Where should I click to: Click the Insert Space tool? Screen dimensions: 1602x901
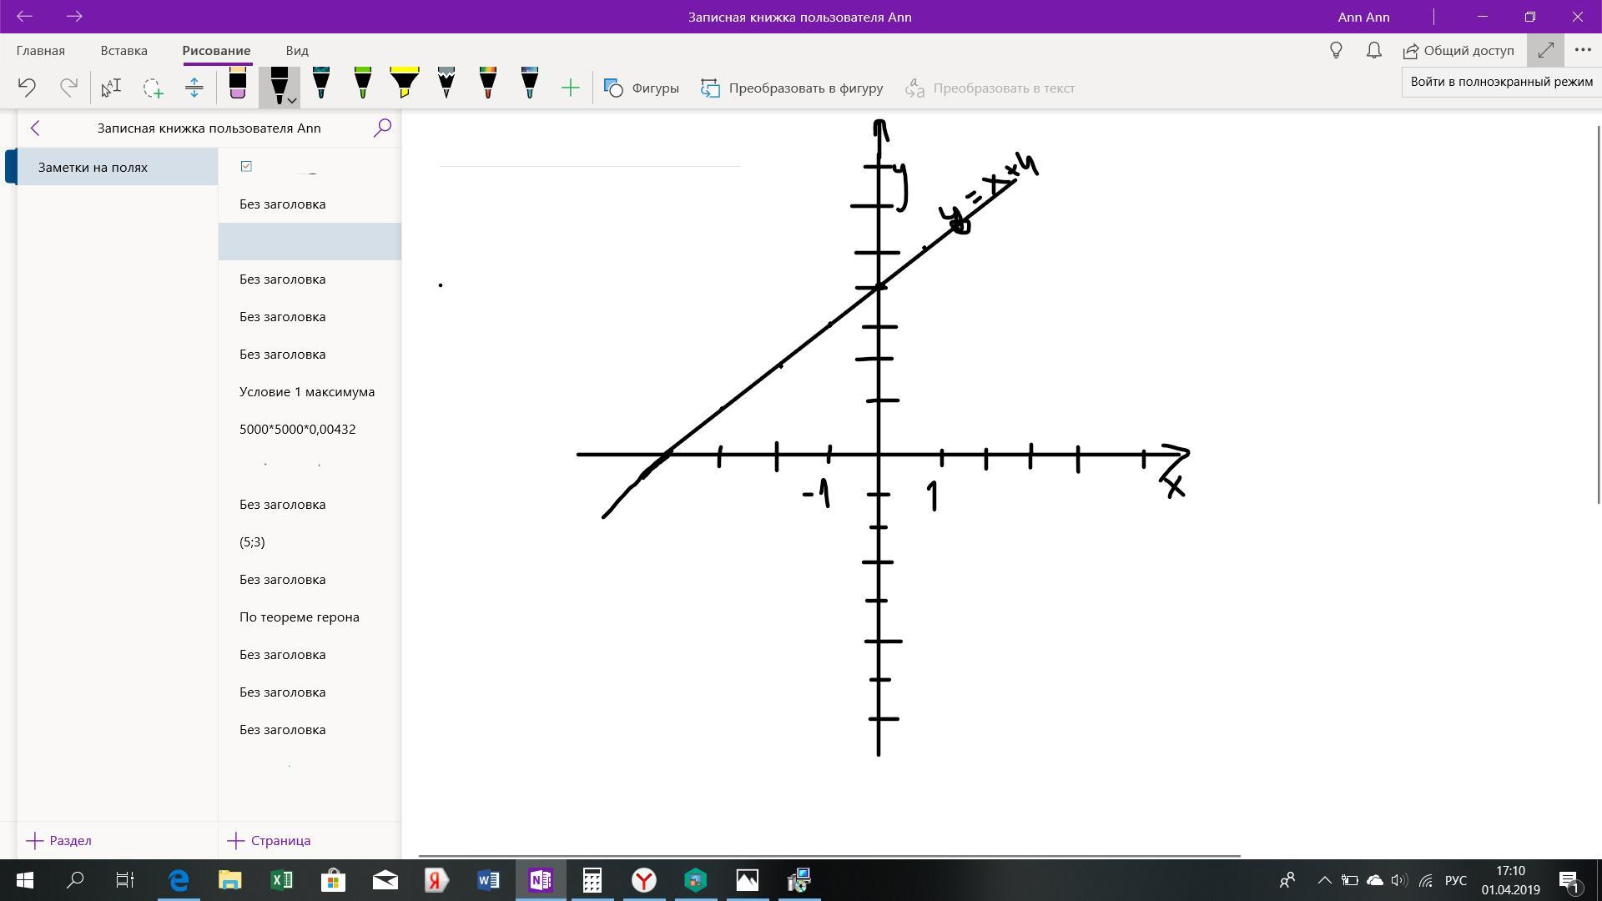coord(194,88)
